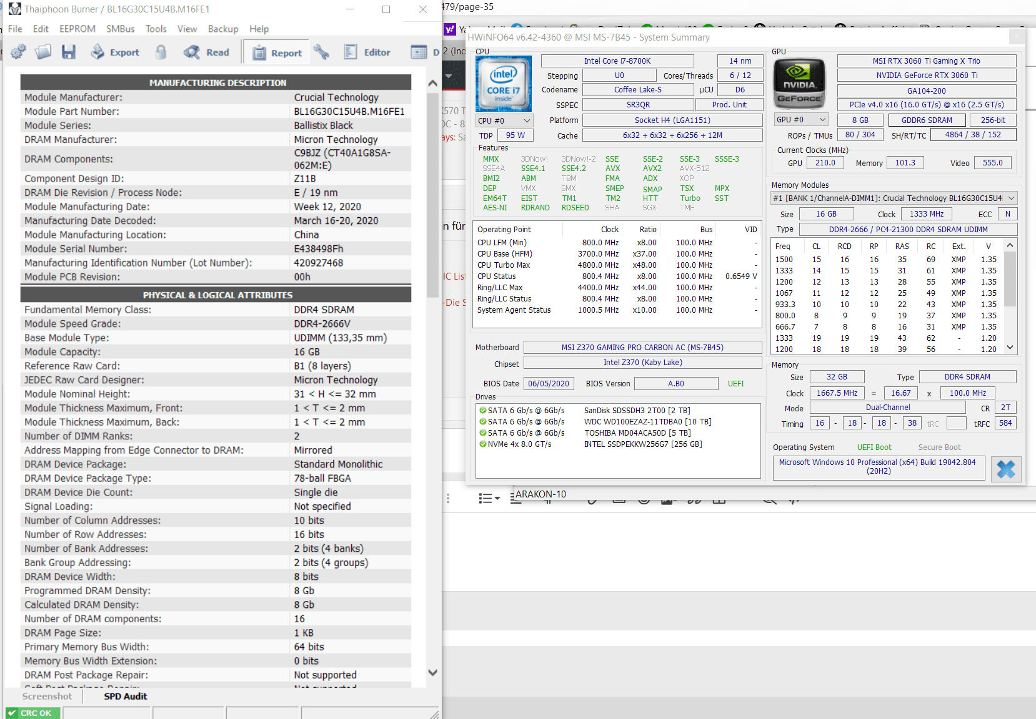Click the Module Part Number value BL16G30C15U4B.M16FE1

tap(349, 112)
